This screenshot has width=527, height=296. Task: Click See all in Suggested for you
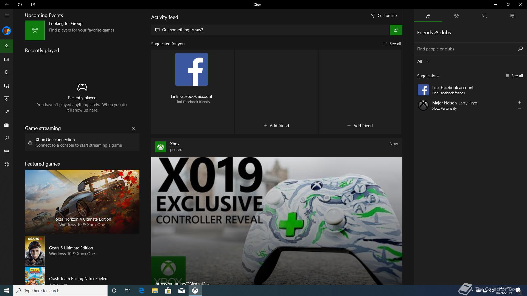(392, 44)
